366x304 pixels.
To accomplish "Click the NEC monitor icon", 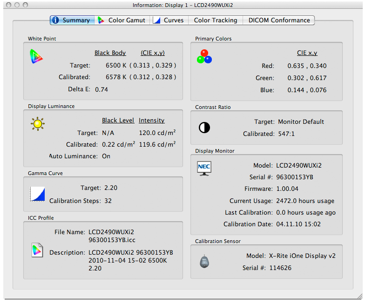I will (x=204, y=169).
